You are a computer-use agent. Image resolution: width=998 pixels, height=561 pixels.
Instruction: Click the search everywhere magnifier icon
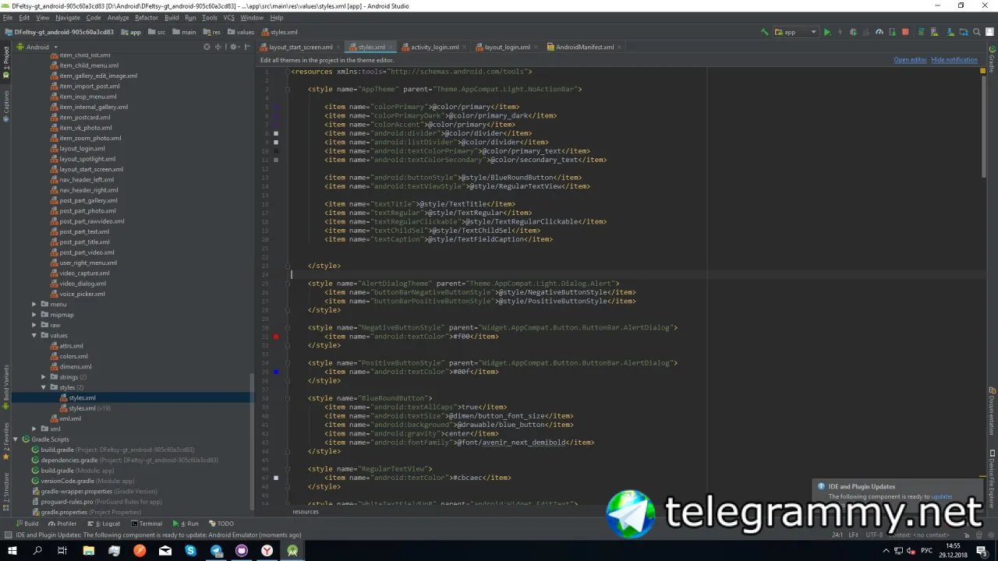pos(976,32)
